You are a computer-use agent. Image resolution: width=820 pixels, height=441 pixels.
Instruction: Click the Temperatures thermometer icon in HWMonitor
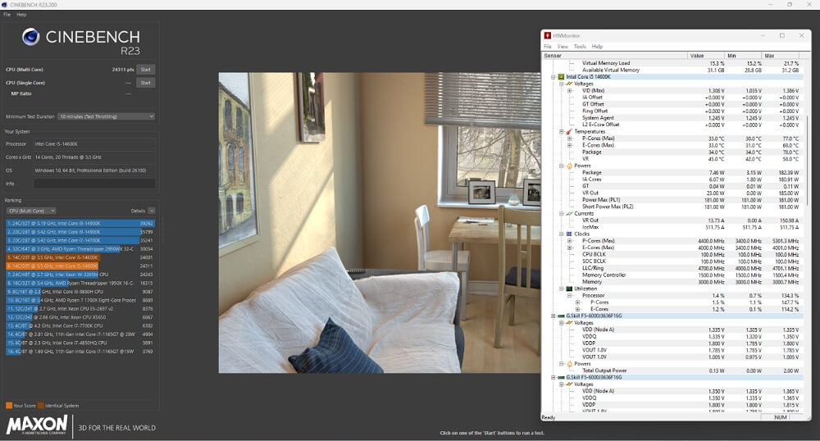[568, 131]
